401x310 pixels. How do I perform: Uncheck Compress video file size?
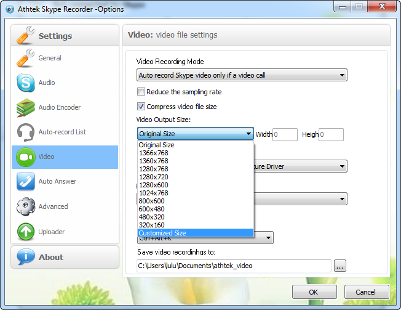[141, 107]
